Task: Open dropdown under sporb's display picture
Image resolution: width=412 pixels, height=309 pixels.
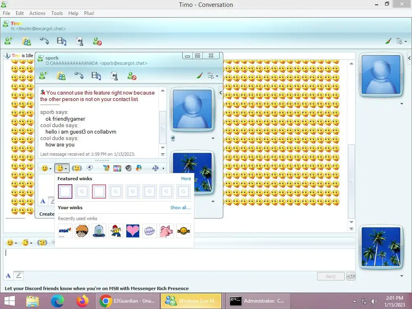Action: pos(213,138)
